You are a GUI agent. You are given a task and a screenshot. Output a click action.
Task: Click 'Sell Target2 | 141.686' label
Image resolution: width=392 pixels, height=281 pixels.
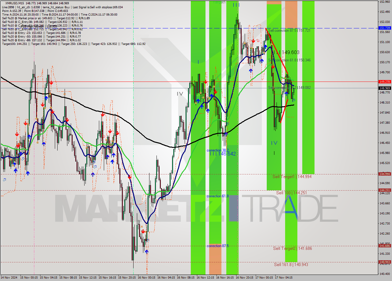(292, 248)
